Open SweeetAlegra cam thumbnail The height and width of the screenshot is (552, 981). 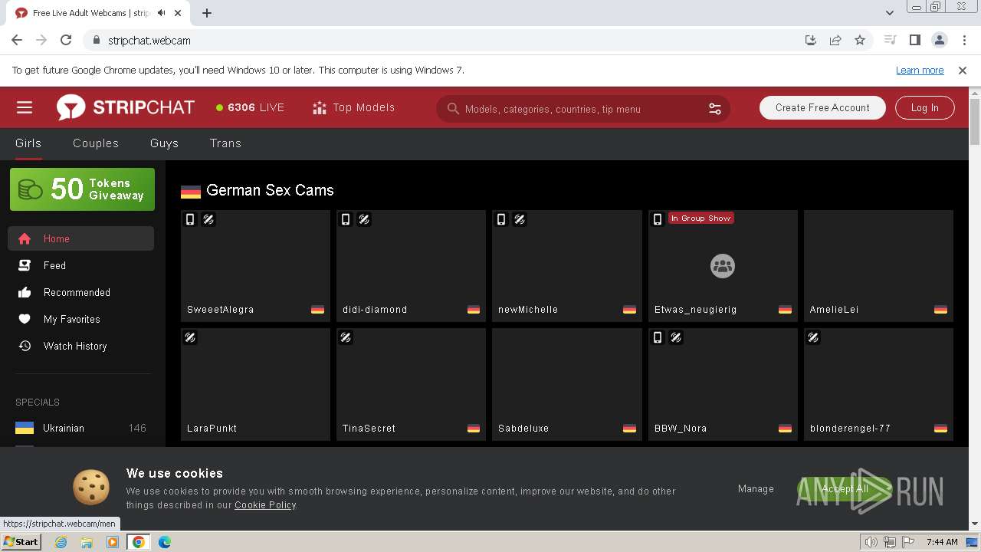coord(255,265)
